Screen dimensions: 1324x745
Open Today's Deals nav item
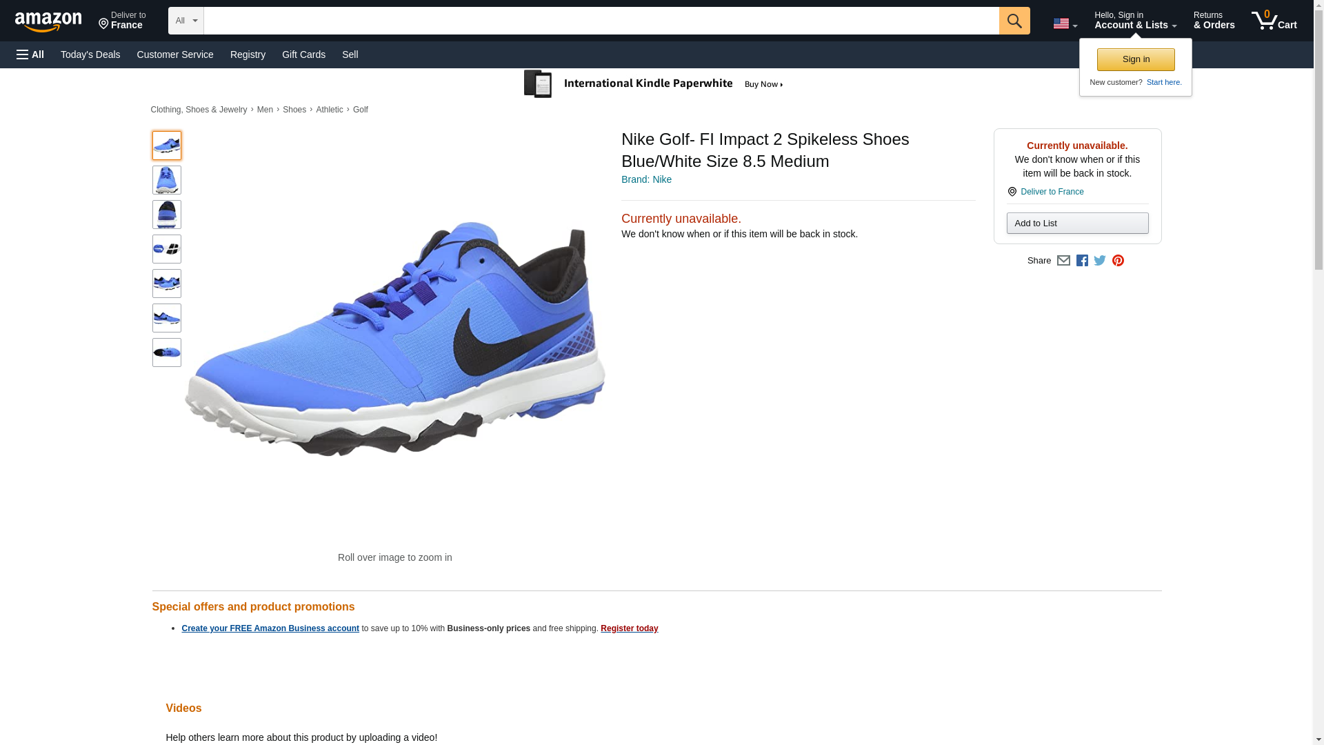coord(90,54)
